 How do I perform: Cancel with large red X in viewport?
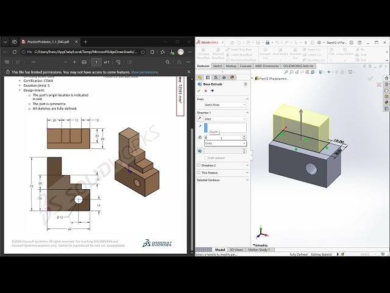(x=378, y=85)
